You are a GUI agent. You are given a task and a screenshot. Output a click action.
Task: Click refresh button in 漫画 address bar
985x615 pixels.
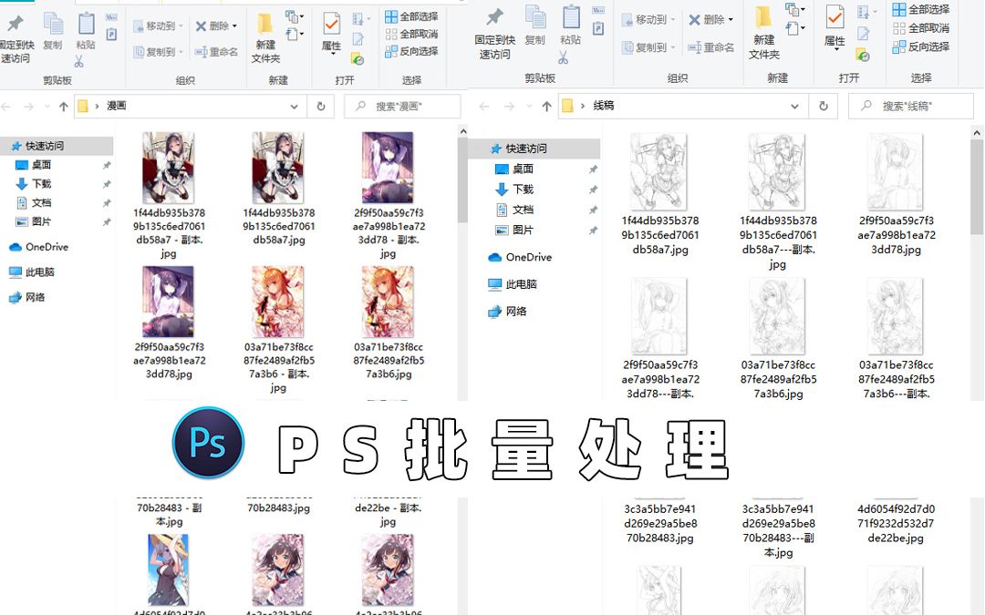321,106
